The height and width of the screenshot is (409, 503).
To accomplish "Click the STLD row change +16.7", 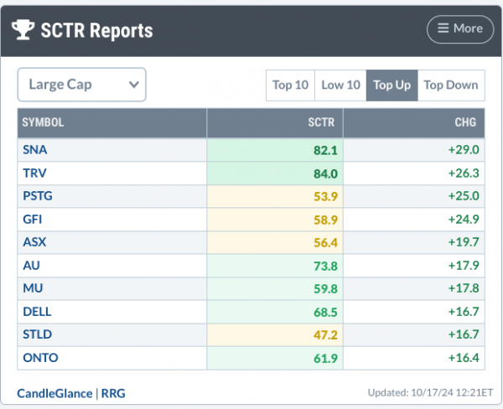I will pos(464,334).
